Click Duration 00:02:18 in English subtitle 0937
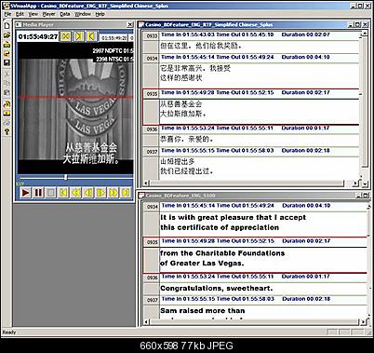The width and height of the screenshot is (374, 353). tap(306, 299)
